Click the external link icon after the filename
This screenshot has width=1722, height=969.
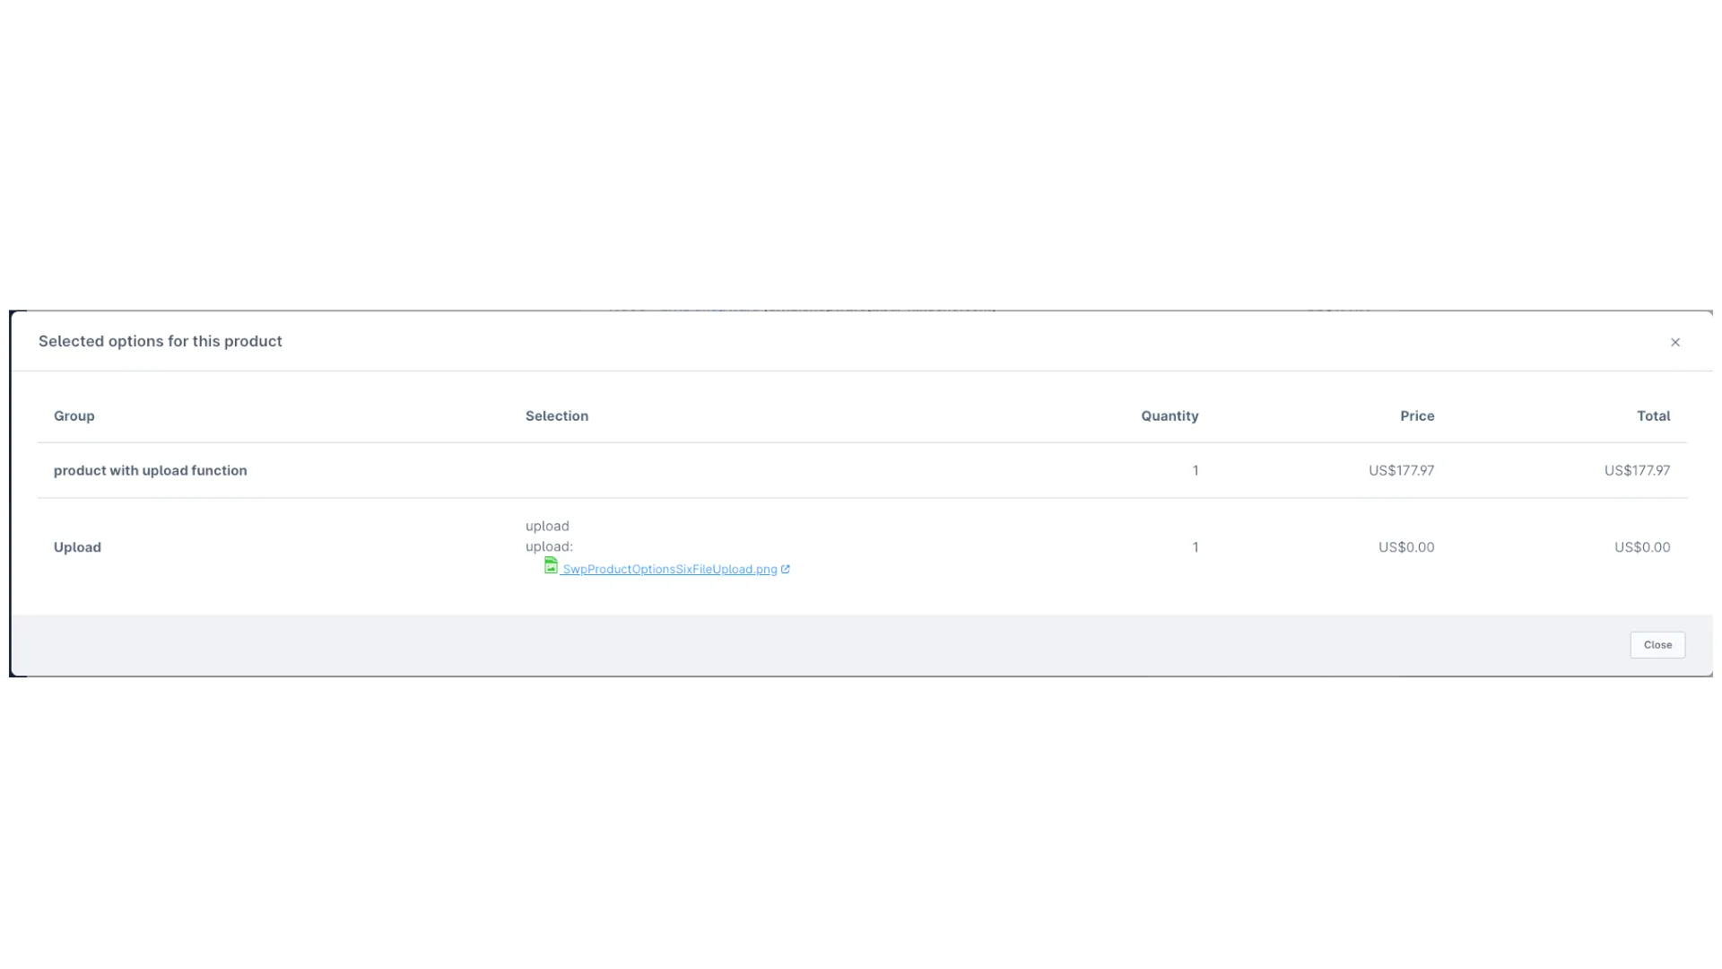786,569
